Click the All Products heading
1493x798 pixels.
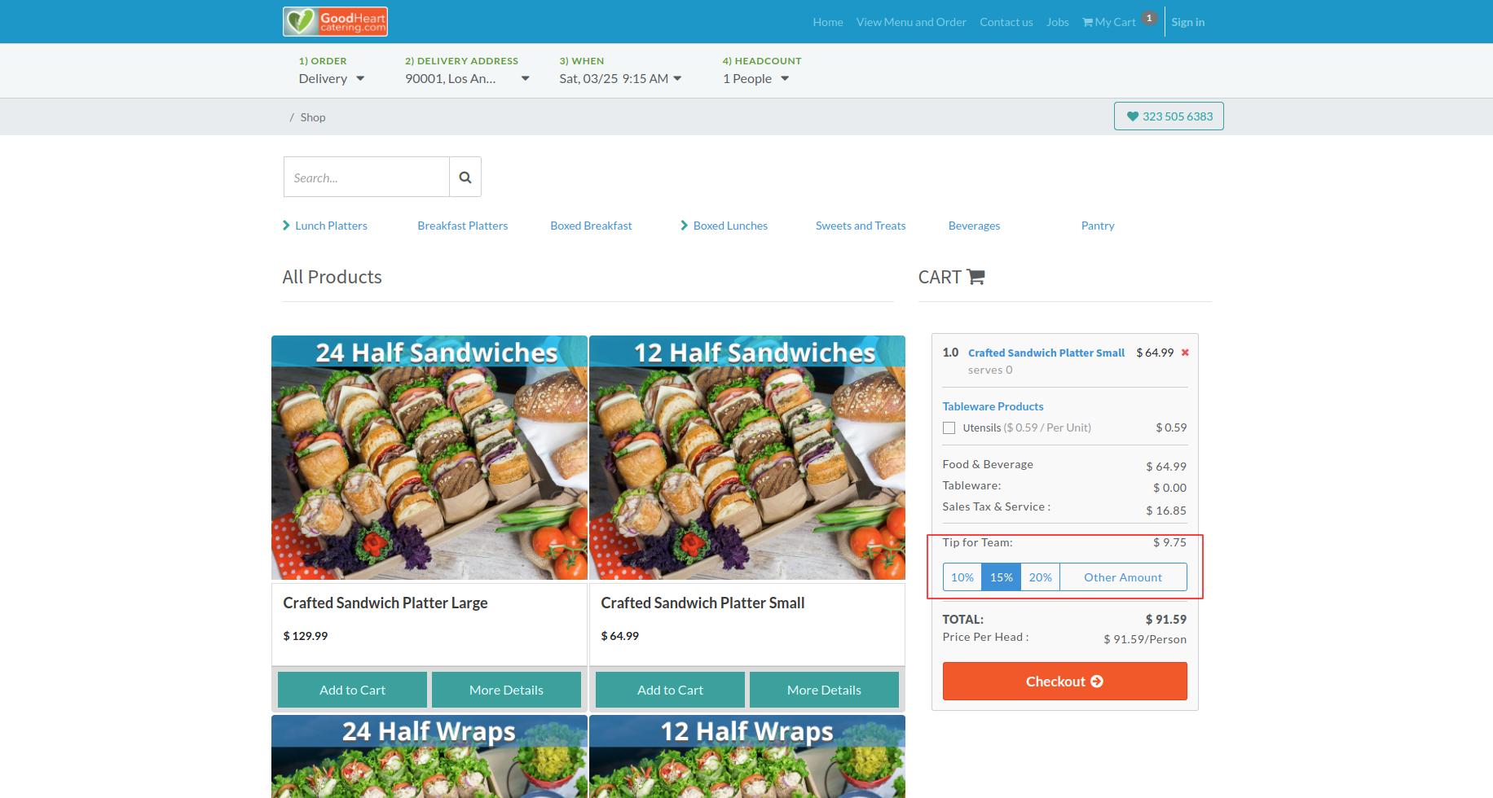(x=333, y=277)
